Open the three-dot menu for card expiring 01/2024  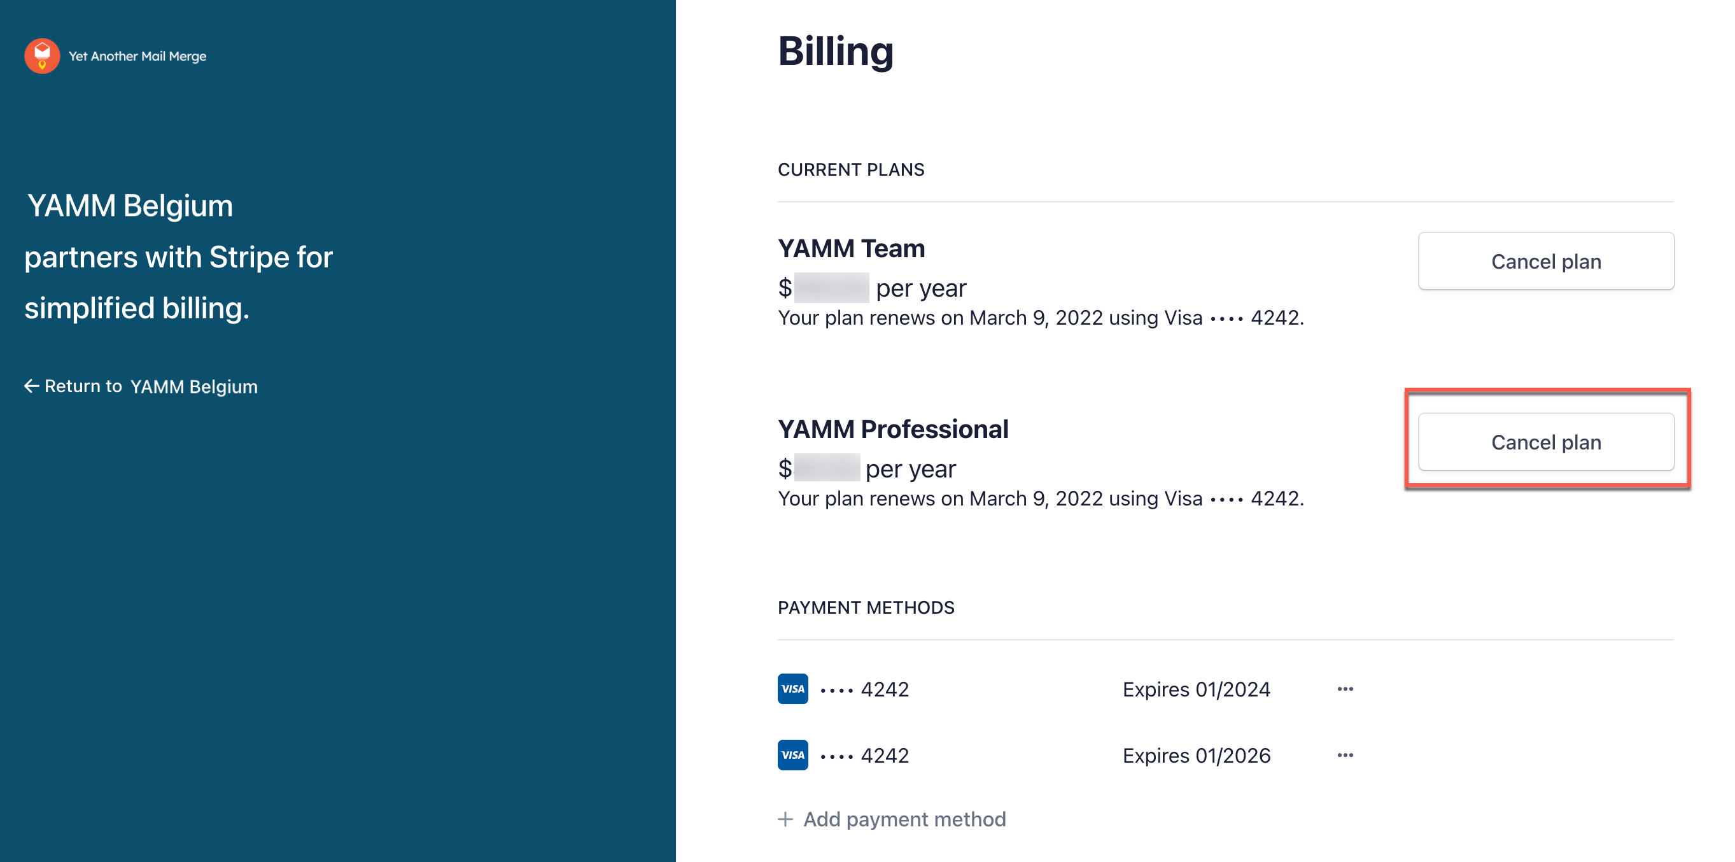click(1345, 689)
